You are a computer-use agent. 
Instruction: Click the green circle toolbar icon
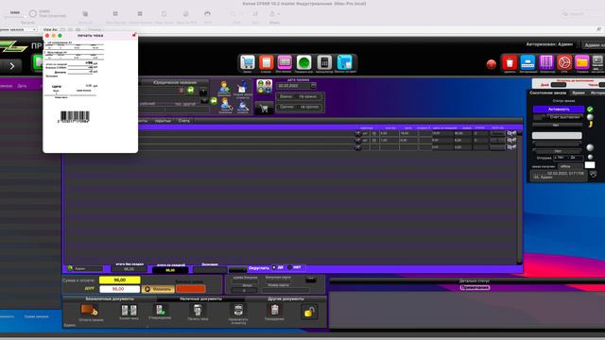coord(303,62)
